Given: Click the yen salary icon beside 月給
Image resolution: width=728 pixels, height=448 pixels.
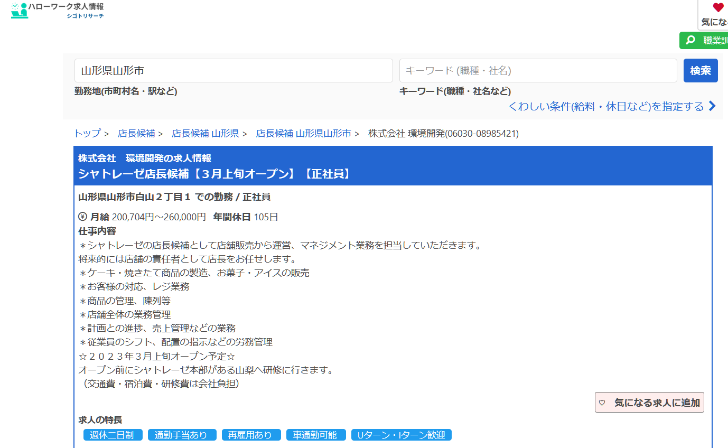Looking at the screenshot, I should (x=82, y=217).
